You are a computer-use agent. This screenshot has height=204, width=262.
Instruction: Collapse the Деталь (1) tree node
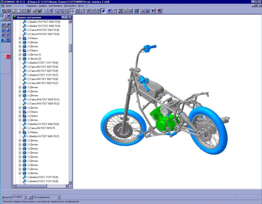click(19, 55)
